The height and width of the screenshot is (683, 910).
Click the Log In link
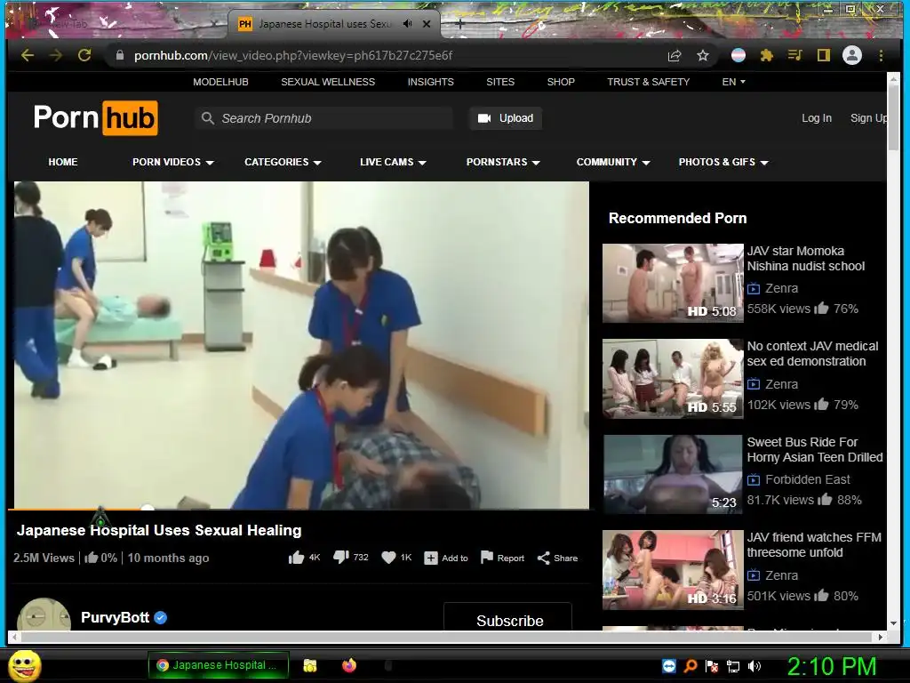(x=817, y=118)
